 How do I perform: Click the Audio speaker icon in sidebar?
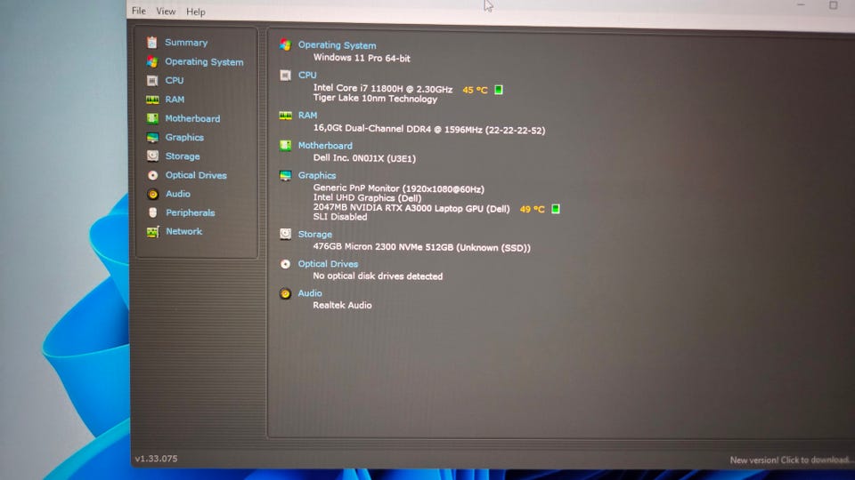(152, 194)
